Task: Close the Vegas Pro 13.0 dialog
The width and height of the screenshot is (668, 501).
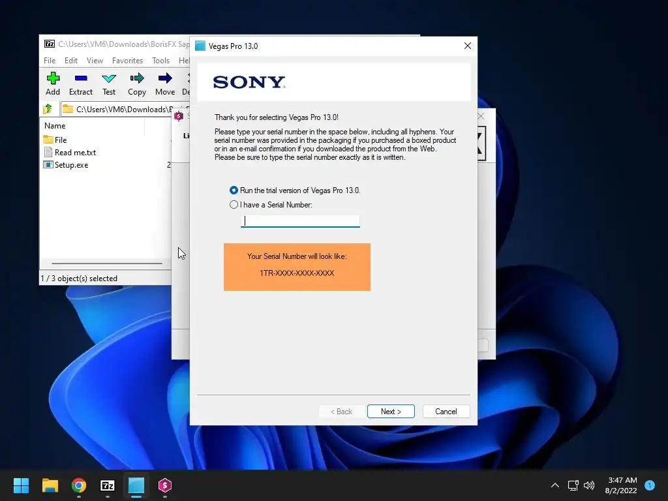Action: coord(467,46)
